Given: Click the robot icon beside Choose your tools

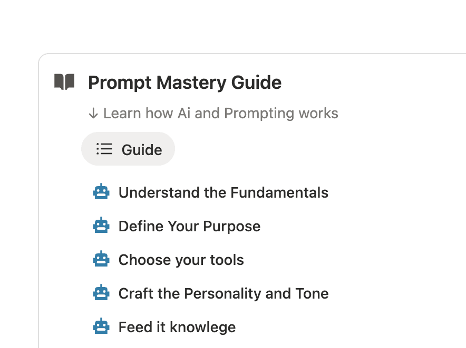Looking at the screenshot, I should 101,260.
